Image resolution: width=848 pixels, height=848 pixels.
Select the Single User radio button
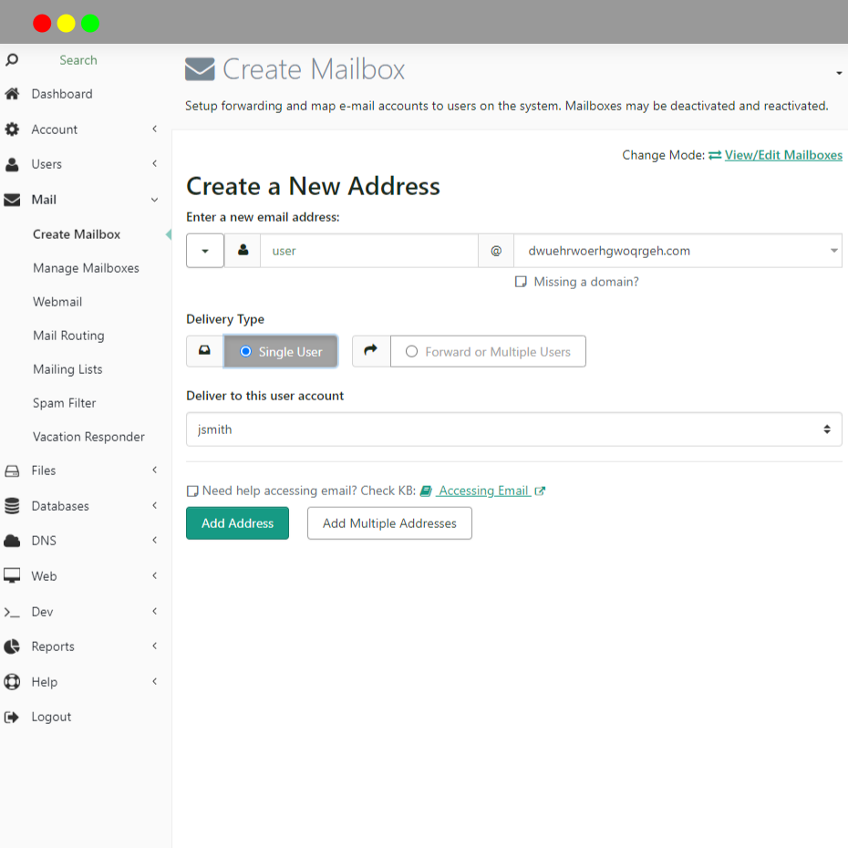[x=245, y=352]
